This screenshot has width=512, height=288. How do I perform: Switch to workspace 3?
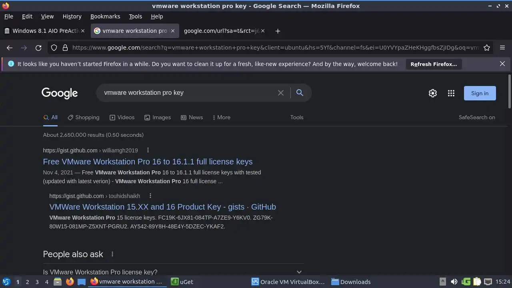tap(37, 282)
